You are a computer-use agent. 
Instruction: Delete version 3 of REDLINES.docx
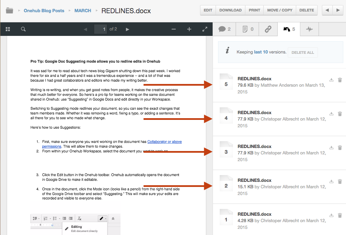tap(340, 148)
